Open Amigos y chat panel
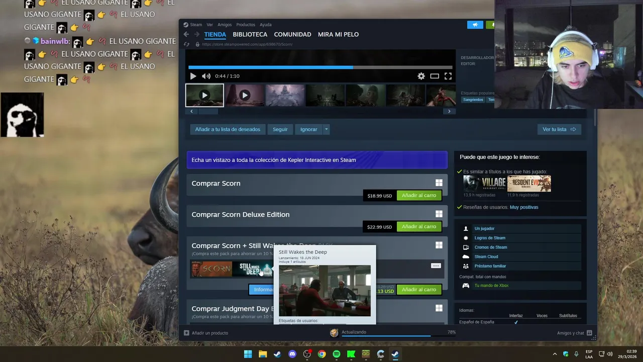 coord(574,333)
